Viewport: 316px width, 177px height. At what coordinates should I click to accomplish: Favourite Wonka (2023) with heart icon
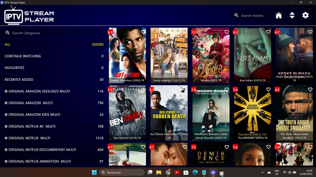[x=226, y=32]
